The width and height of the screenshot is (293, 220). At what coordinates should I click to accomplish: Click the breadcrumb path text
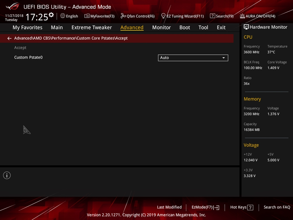71,38
